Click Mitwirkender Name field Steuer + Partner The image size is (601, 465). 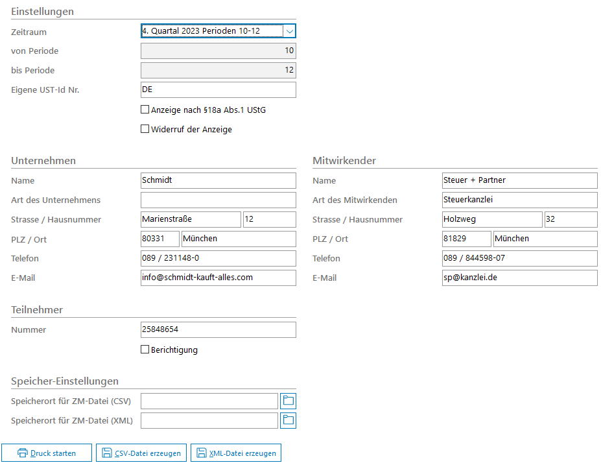pyautogui.click(x=519, y=180)
